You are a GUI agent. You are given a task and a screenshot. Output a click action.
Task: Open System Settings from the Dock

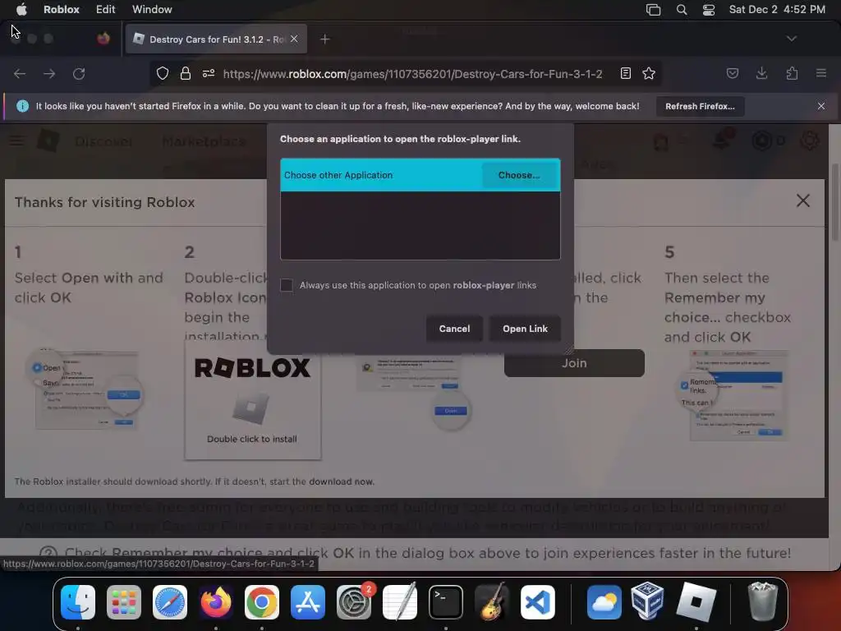[354, 602]
